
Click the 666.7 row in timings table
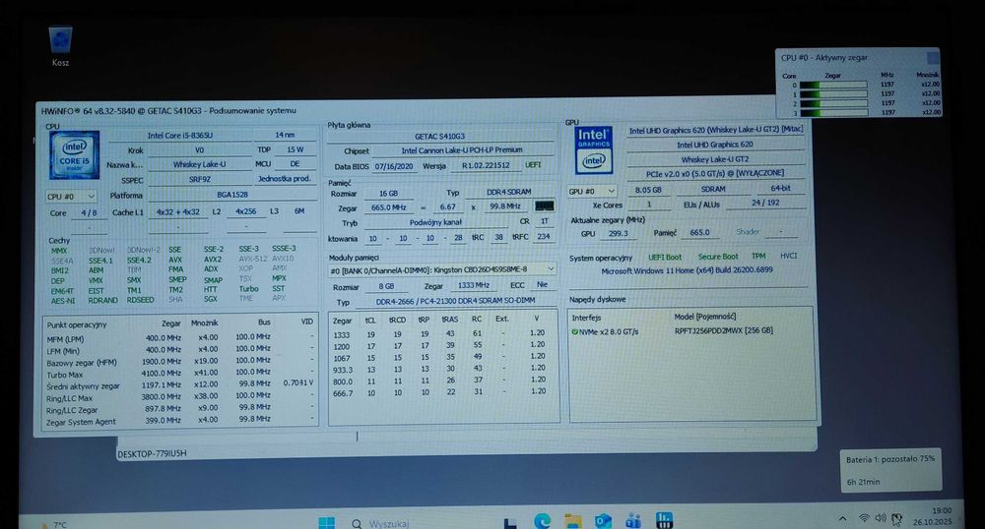click(x=439, y=392)
